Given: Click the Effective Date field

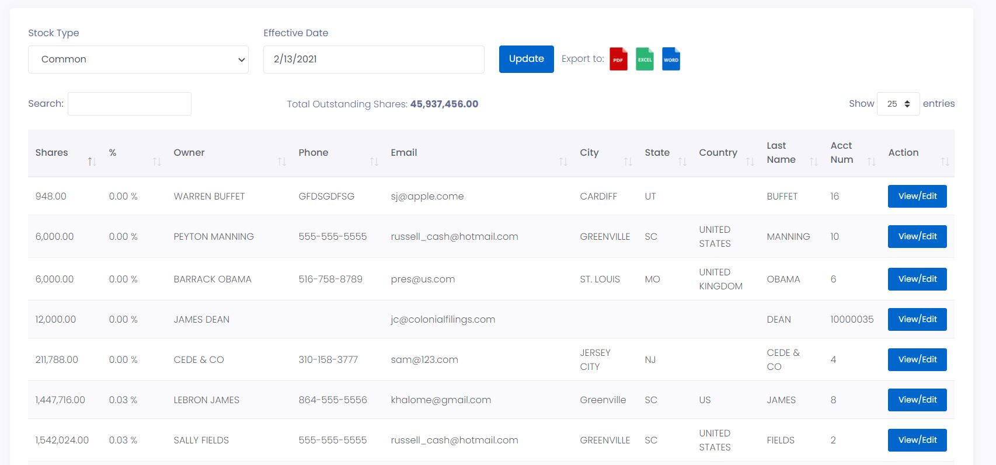Looking at the screenshot, I should (x=374, y=60).
